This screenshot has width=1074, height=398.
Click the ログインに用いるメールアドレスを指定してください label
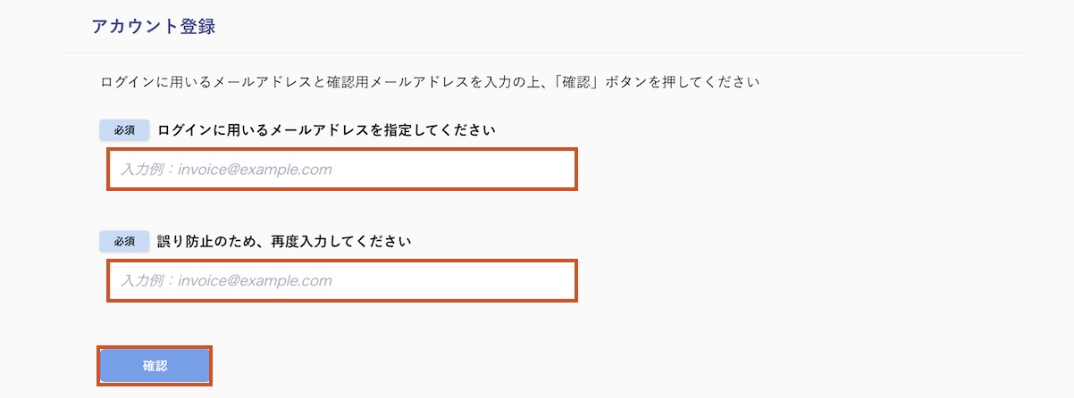(x=326, y=130)
